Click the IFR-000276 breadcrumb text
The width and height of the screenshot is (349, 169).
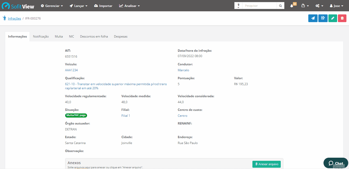33,19
